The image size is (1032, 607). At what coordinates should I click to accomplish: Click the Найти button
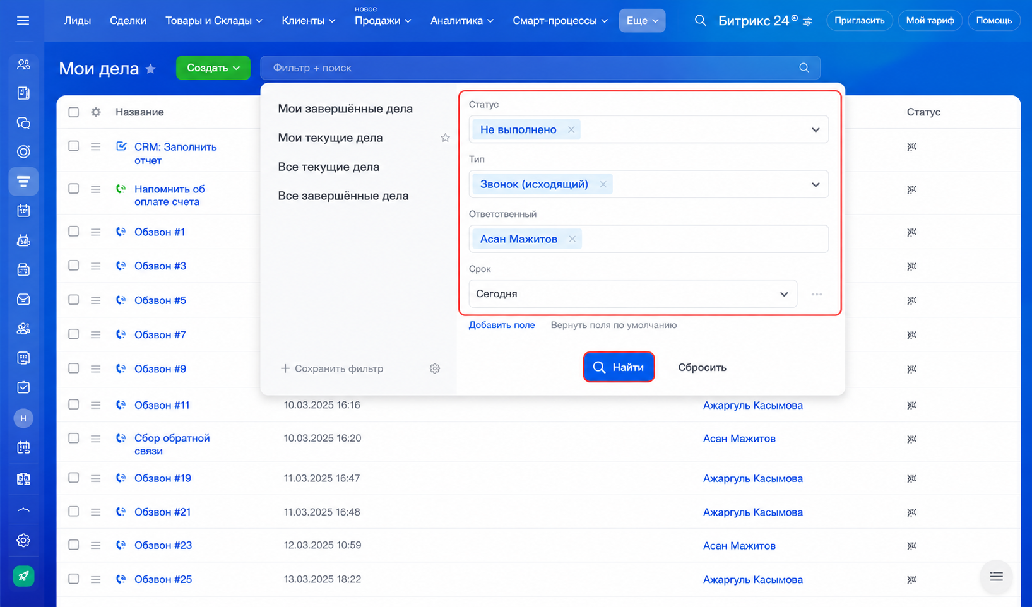pyautogui.click(x=619, y=367)
